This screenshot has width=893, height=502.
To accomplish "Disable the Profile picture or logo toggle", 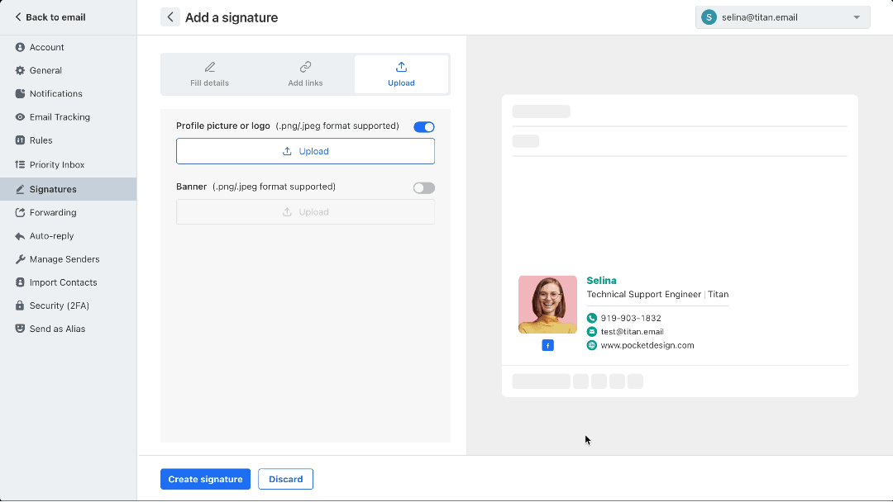I will (423, 127).
